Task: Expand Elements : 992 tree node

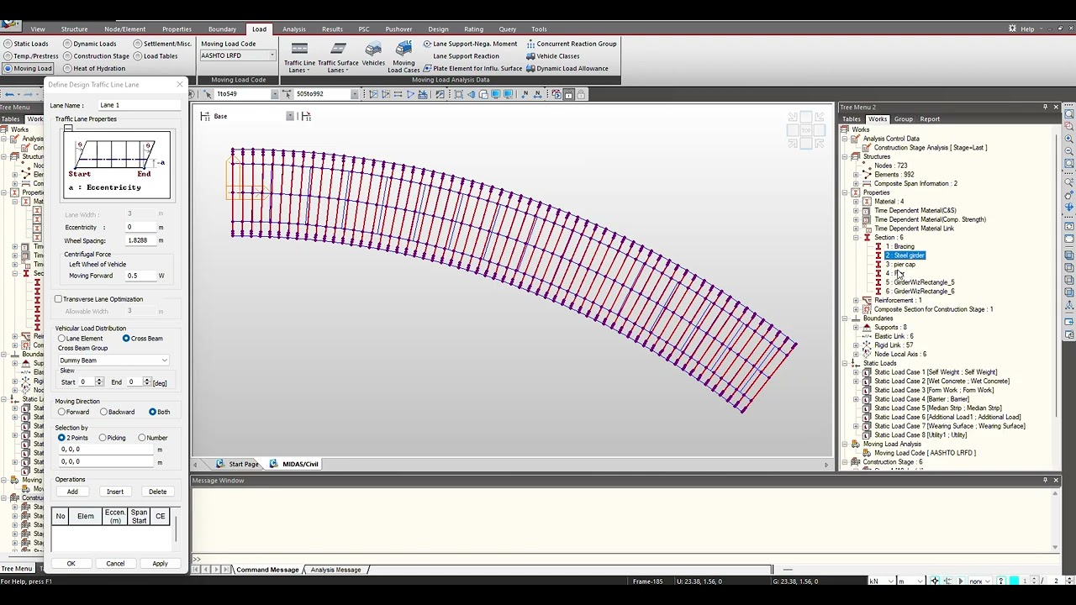Action: point(856,175)
